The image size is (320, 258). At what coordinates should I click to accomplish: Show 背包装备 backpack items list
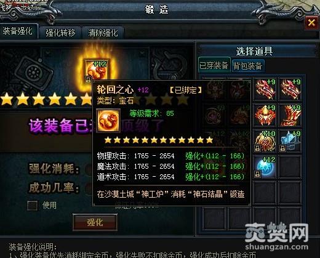(x=247, y=66)
